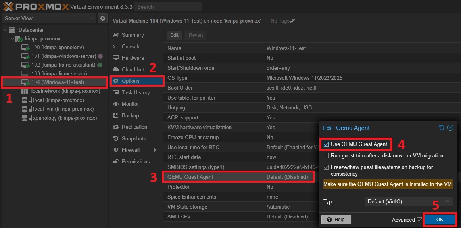Open the Snapshots menu item
The width and height of the screenshot is (461, 228).
[x=134, y=138]
